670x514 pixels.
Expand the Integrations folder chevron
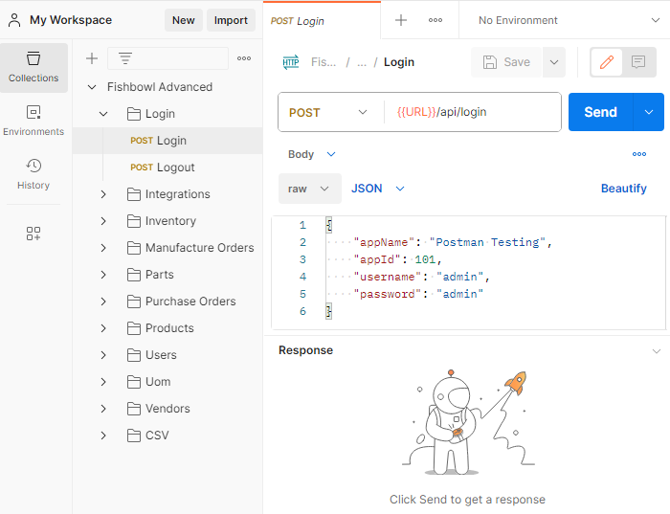pyautogui.click(x=103, y=194)
